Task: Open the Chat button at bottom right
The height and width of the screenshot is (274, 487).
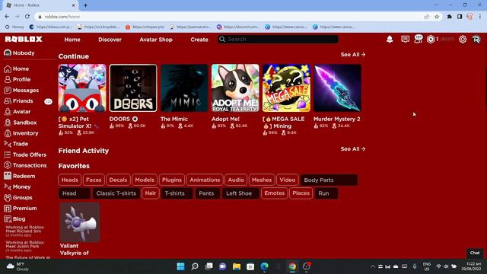Action: click(475, 253)
